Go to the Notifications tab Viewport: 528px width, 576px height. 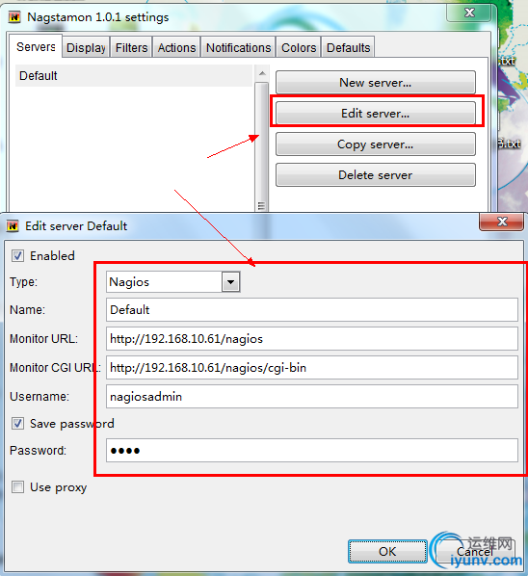[238, 48]
